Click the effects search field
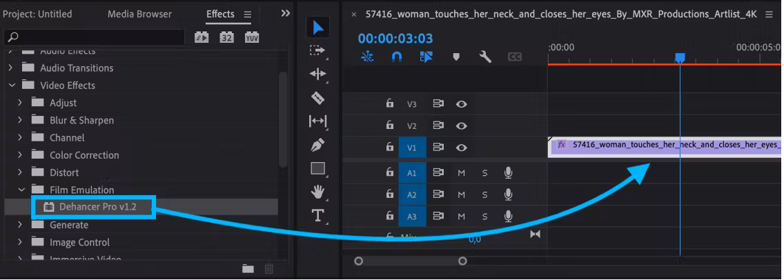 pos(94,37)
